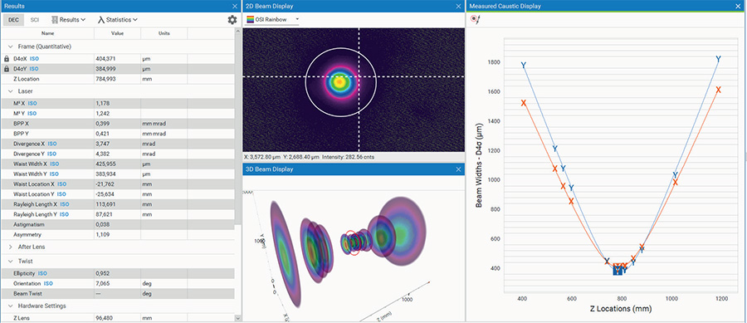Open the Results dropdown menu
This screenshot has height=323, width=747.
click(69, 20)
